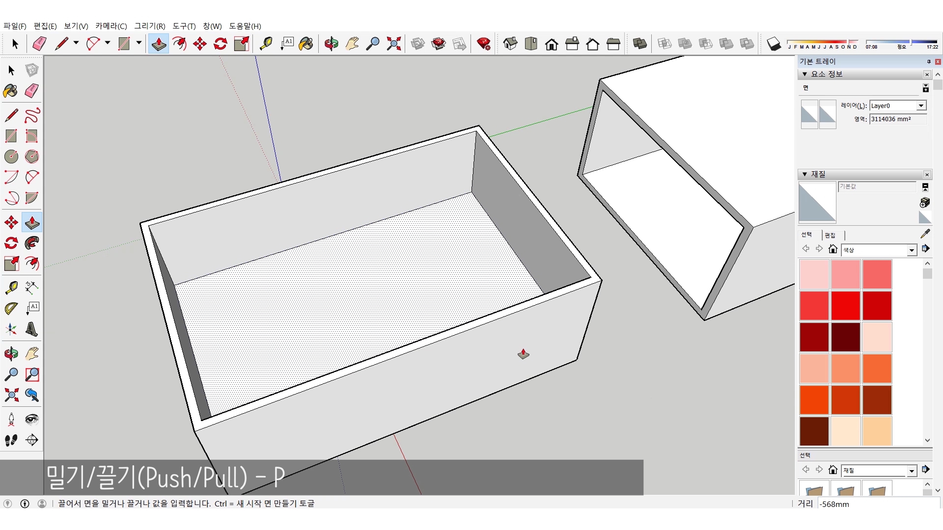Select the Follow Me tool

tap(32, 243)
